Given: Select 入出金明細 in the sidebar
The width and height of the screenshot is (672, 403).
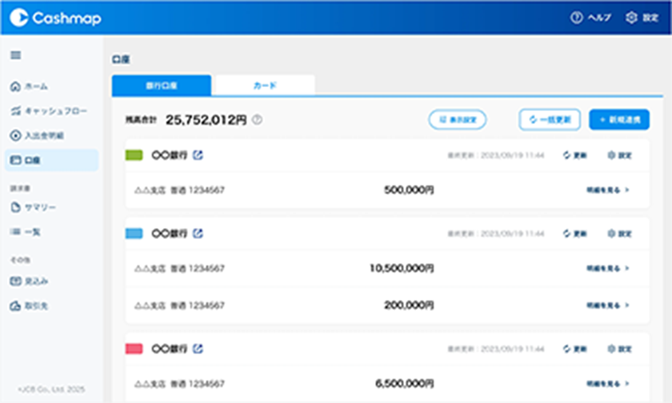Looking at the screenshot, I should point(42,135).
